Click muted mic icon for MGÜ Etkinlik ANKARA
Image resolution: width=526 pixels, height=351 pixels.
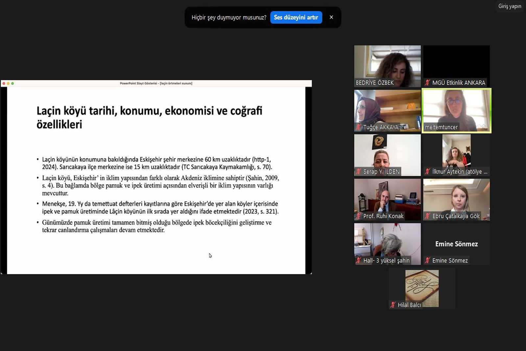point(427,83)
